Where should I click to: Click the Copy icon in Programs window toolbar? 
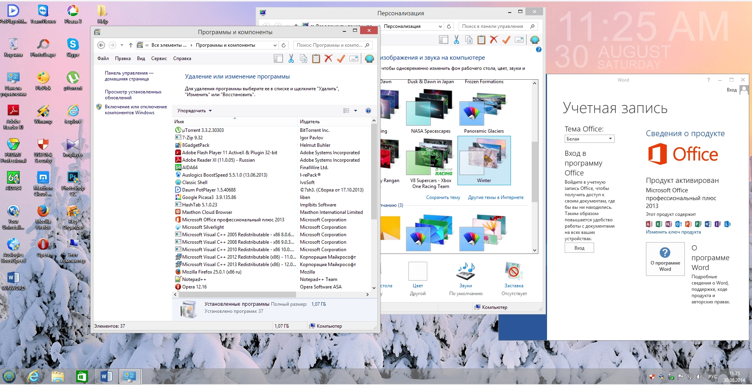coord(304,58)
